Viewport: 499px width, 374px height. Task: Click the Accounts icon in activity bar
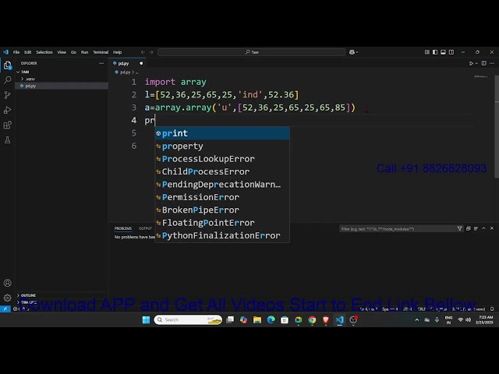8,283
